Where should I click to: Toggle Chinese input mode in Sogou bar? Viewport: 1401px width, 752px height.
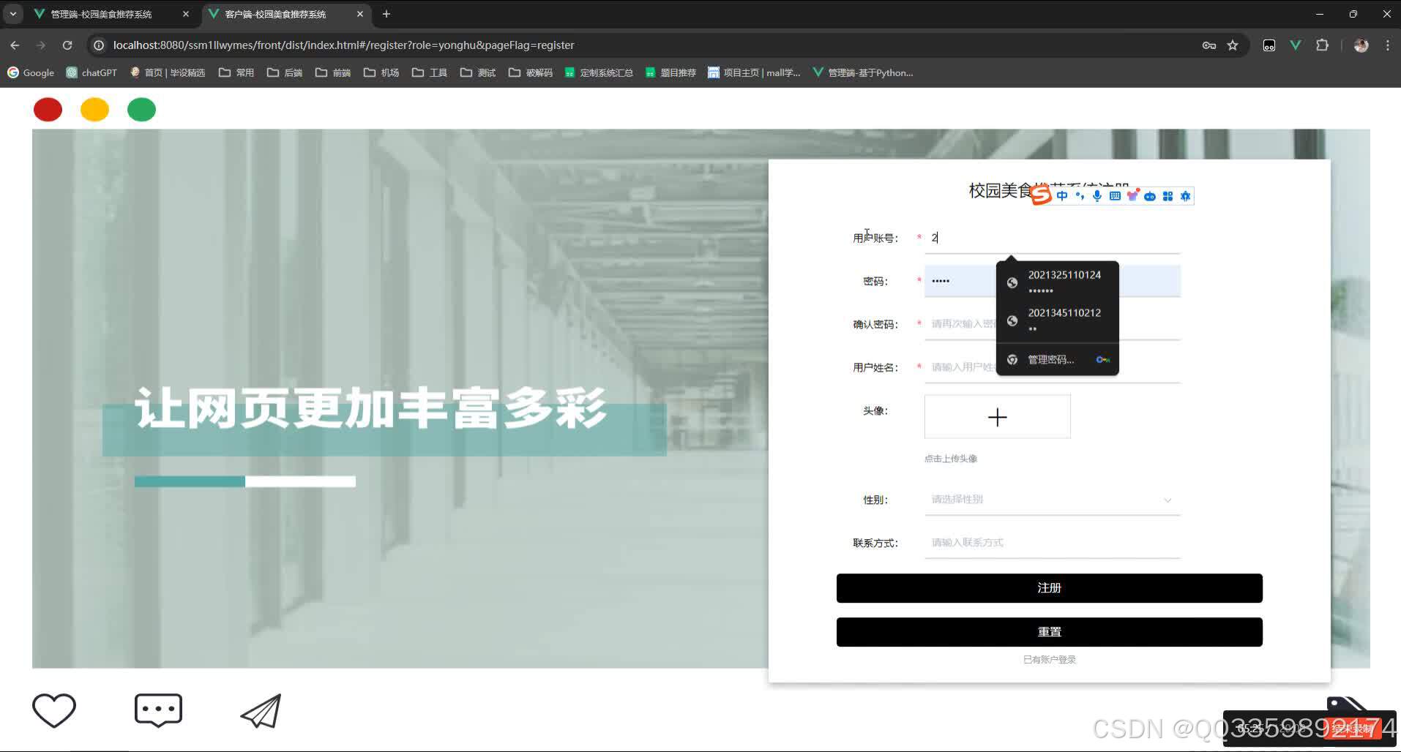[x=1062, y=196]
